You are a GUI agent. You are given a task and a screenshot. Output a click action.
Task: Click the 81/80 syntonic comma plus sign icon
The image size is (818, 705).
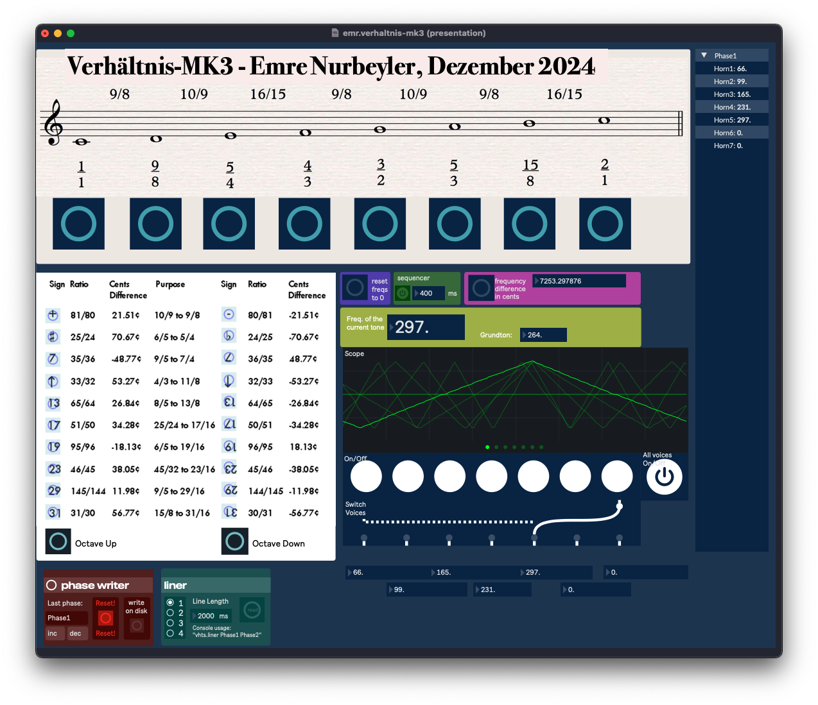tap(53, 315)
